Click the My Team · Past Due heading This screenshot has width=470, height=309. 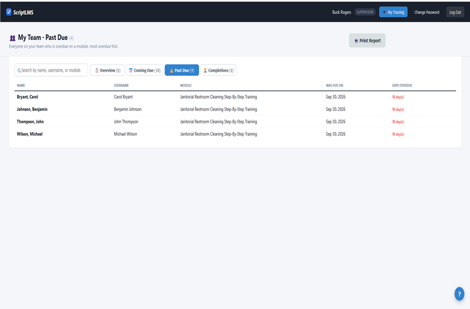coord(43,38)
